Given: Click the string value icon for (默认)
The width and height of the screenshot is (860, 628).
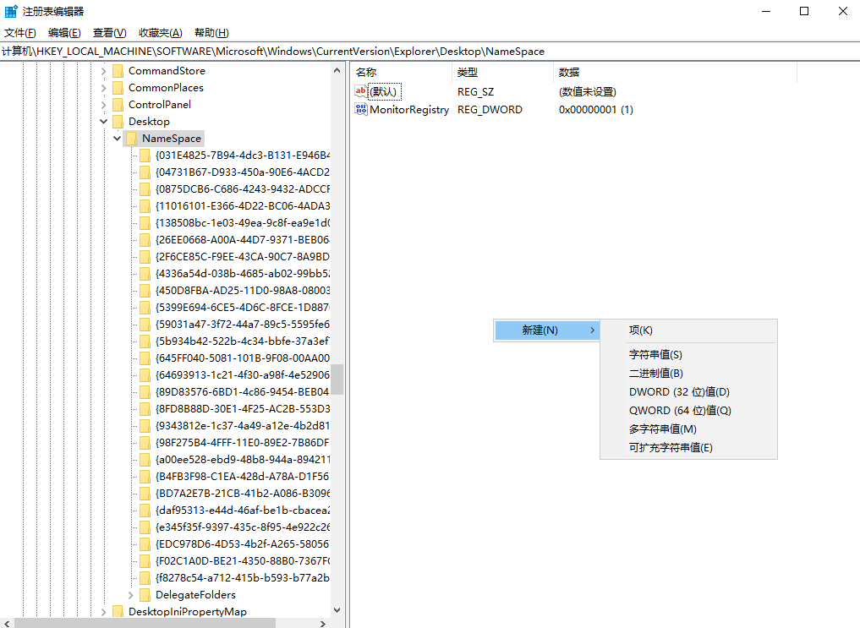Looking at the screenshot, I should (x=361, y=91).
